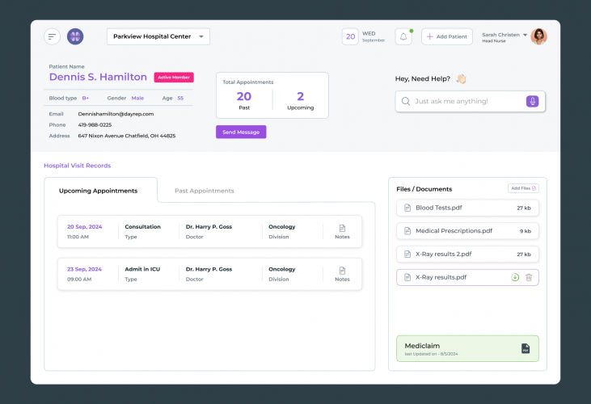Open Notes for the Admit in ICU appointment

pos(342,274)
